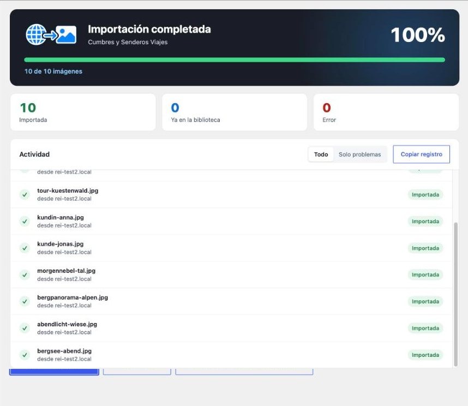Click the 10 Importada summary card
The height and width of the screenshot is (406, 468).
[83, 112]
